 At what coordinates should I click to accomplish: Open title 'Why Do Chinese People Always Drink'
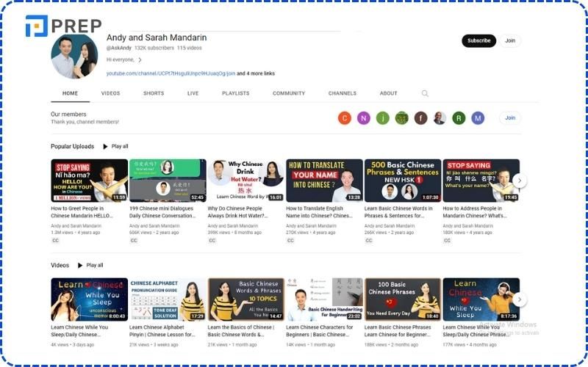point(237,212)
